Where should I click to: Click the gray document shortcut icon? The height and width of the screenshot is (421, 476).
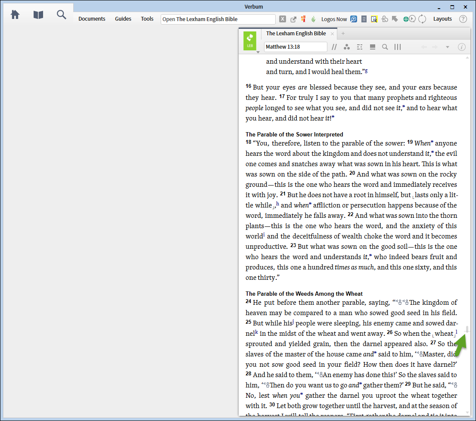(x=364, y=19)
